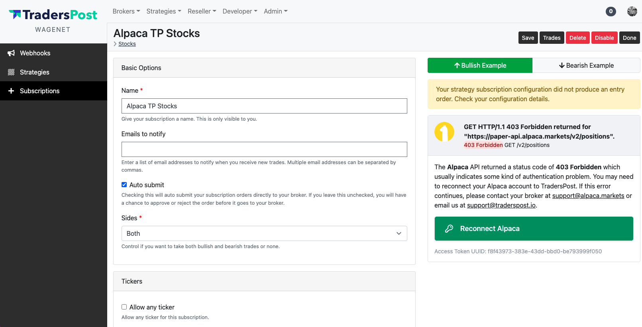Image resolution: width=642 pixels, height=327 pixels.
Task: Open the Trades button
Action: tap(552, 38)
